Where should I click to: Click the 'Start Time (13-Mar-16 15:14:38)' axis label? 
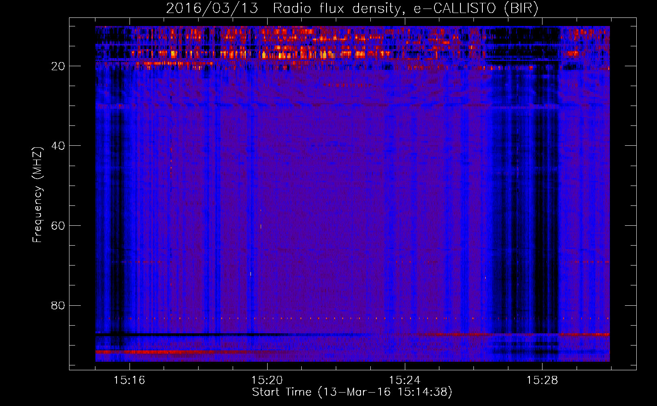point(352,392)
